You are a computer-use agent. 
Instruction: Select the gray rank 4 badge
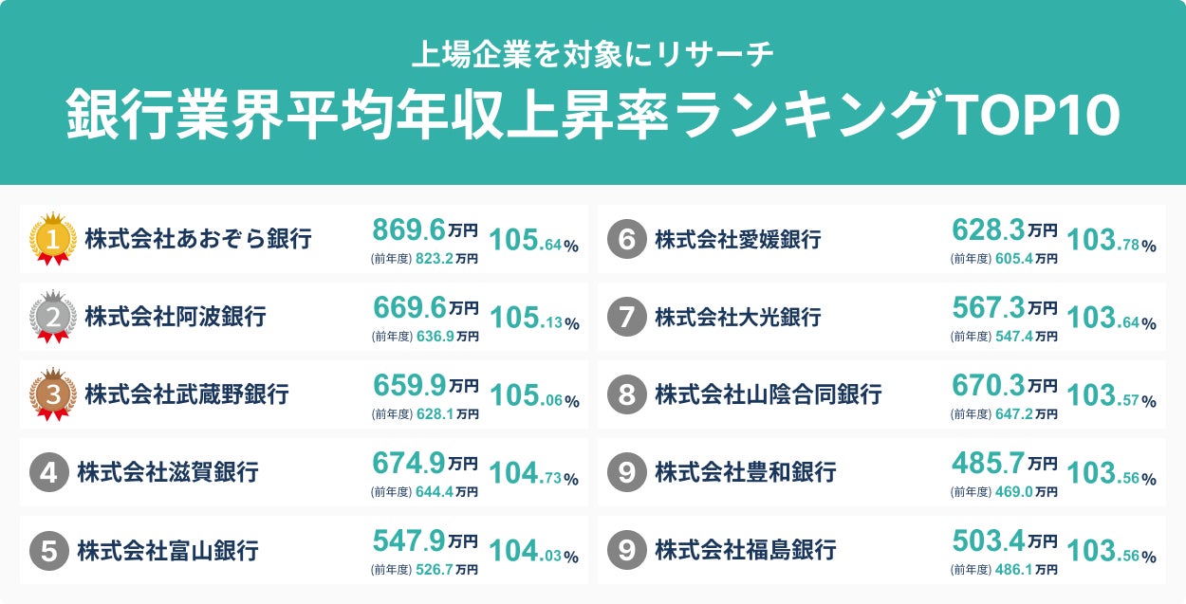point(48,471)
